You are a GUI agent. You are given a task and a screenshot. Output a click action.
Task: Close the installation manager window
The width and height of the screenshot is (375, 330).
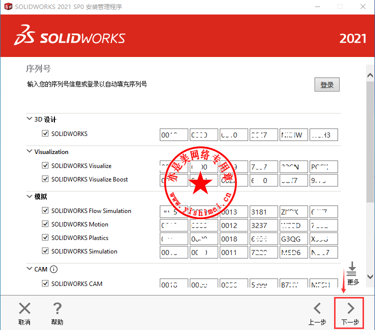pyautogui.click(x=363, y=6)
